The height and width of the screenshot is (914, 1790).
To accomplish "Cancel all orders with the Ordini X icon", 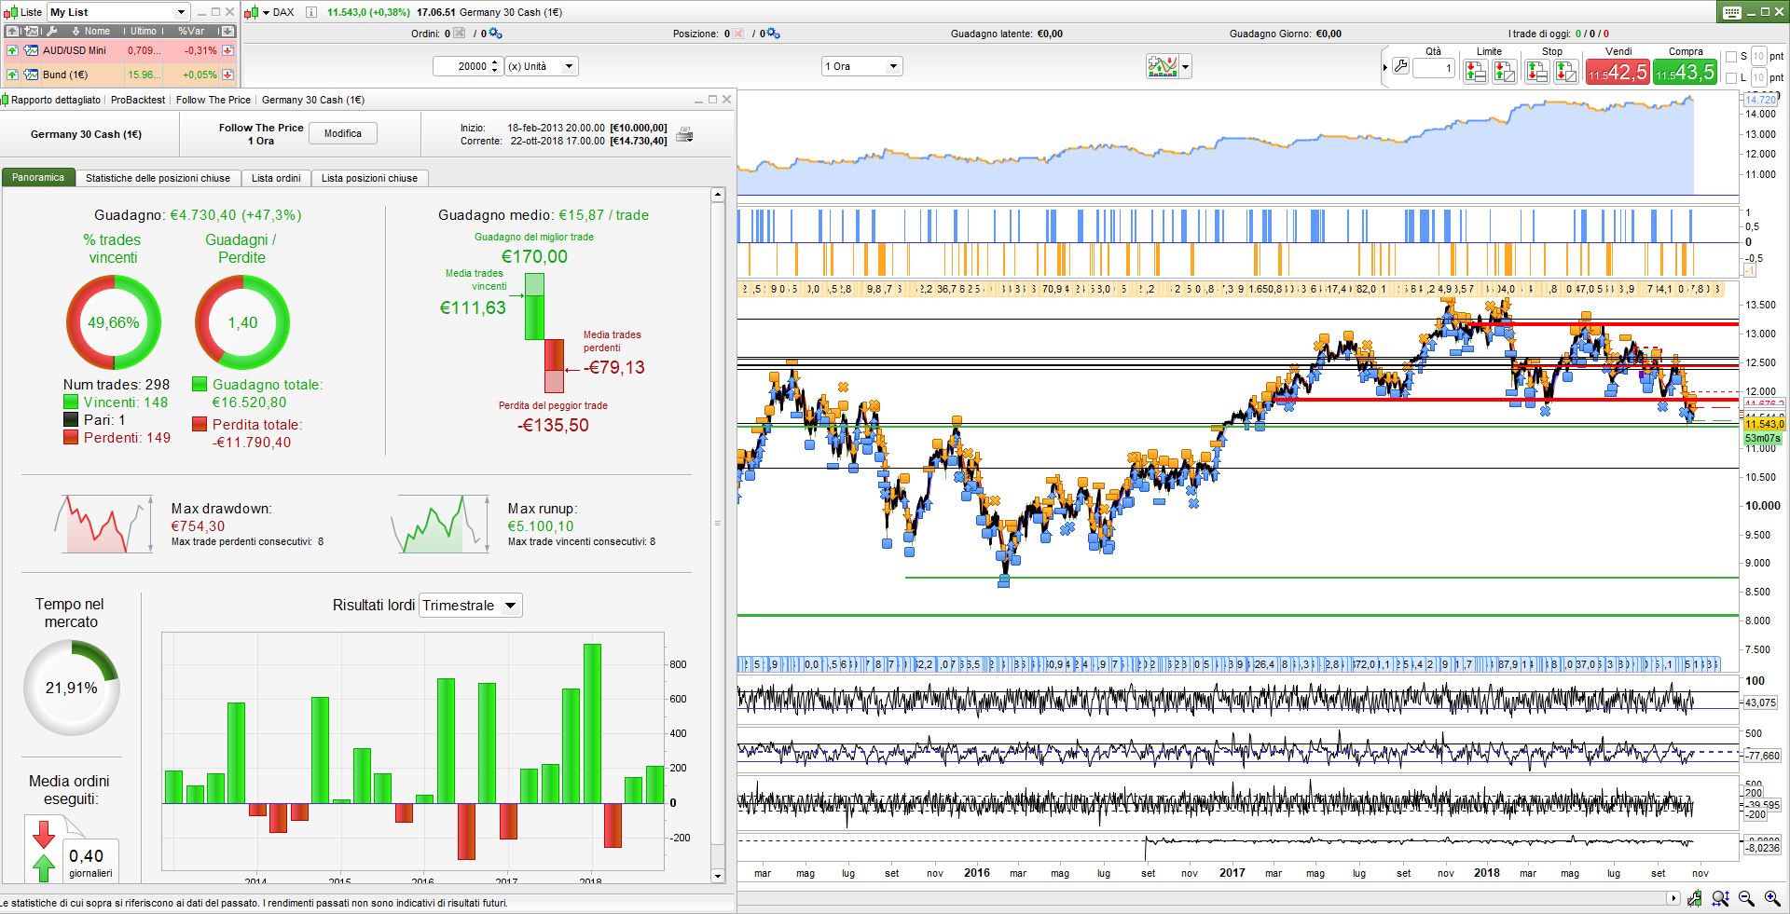I will (459, 34).
